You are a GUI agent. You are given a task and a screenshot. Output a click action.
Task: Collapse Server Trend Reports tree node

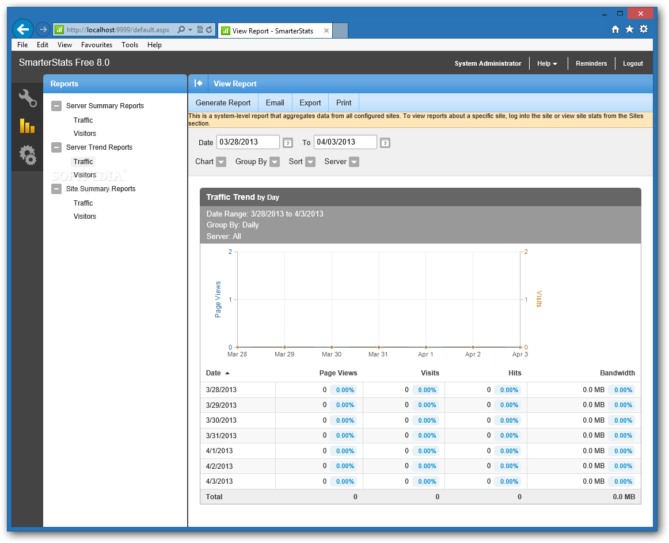point(56,147)
